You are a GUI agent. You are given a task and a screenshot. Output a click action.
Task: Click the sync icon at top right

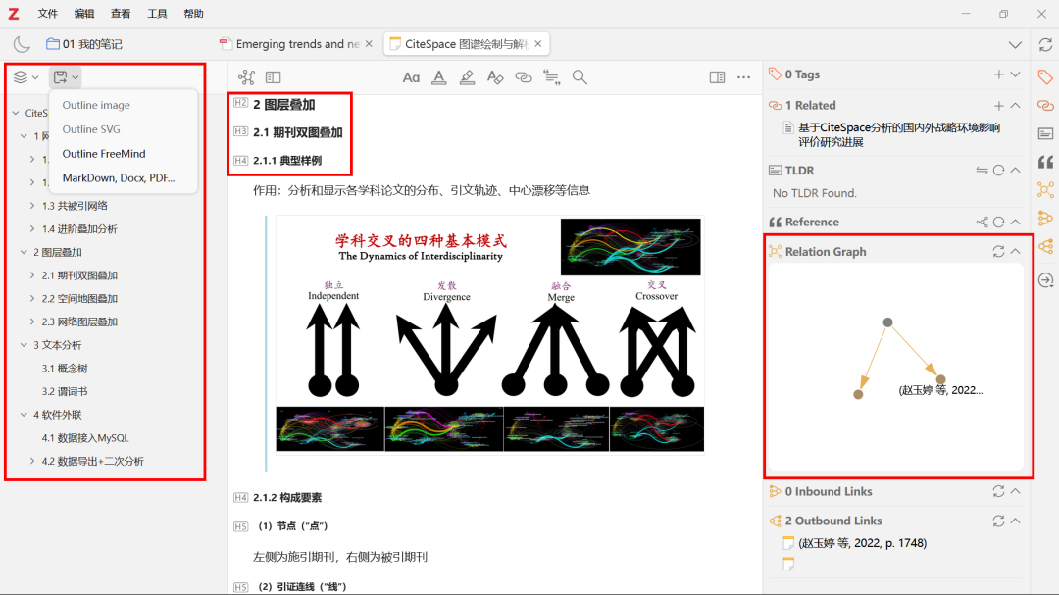tap(1045, 44)
